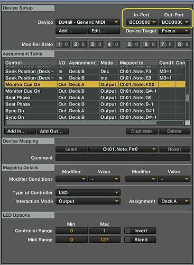The width and height of the screenshot is (194, 265).
Task: Enable the Invert option
Action: 140,231
